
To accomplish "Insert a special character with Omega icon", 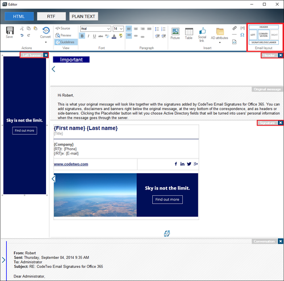I will [x=242, y=35].
